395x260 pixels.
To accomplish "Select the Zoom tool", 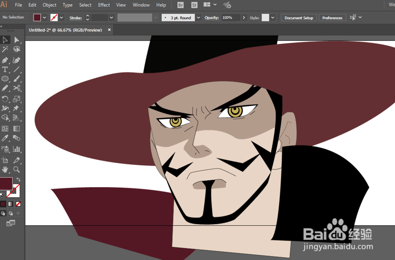I will [17, 169].
